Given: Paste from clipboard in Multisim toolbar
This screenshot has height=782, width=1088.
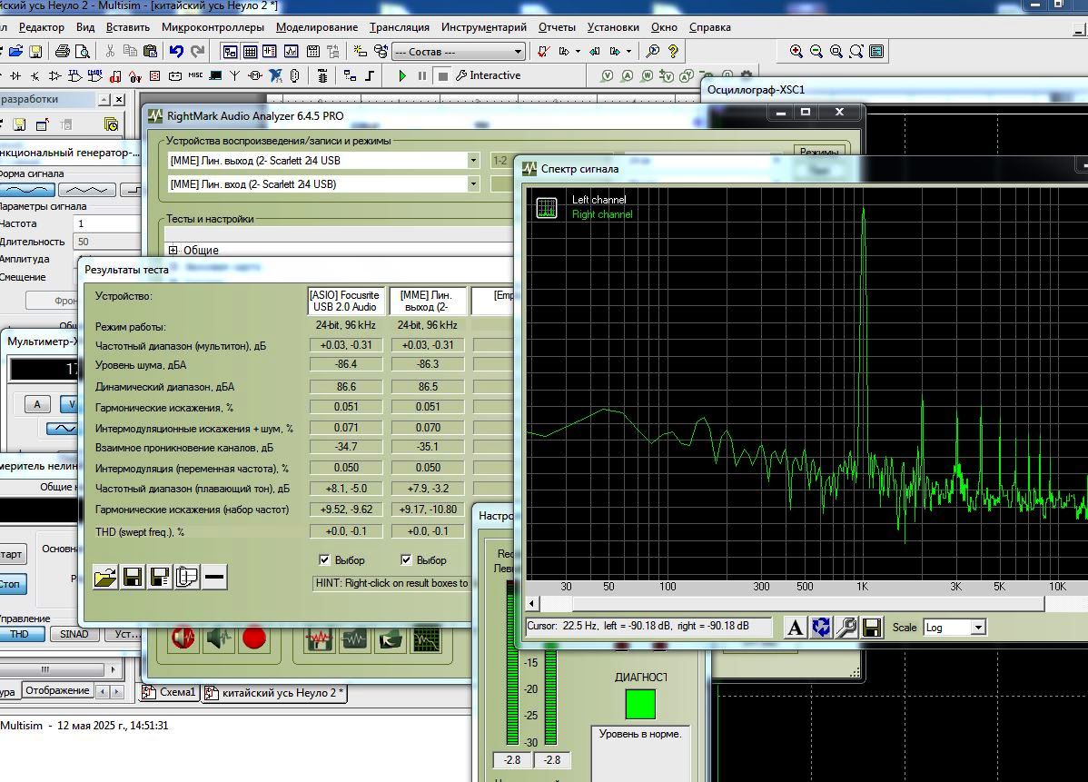Looking at the screenshot, I should [x=150, y=52].
